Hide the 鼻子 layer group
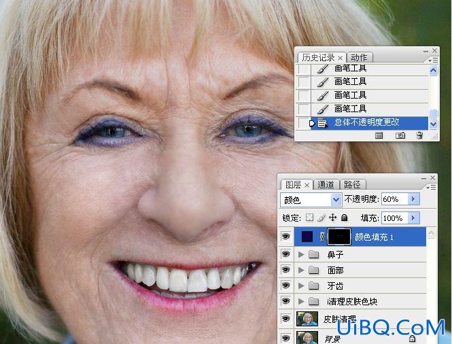 point(285,254)
